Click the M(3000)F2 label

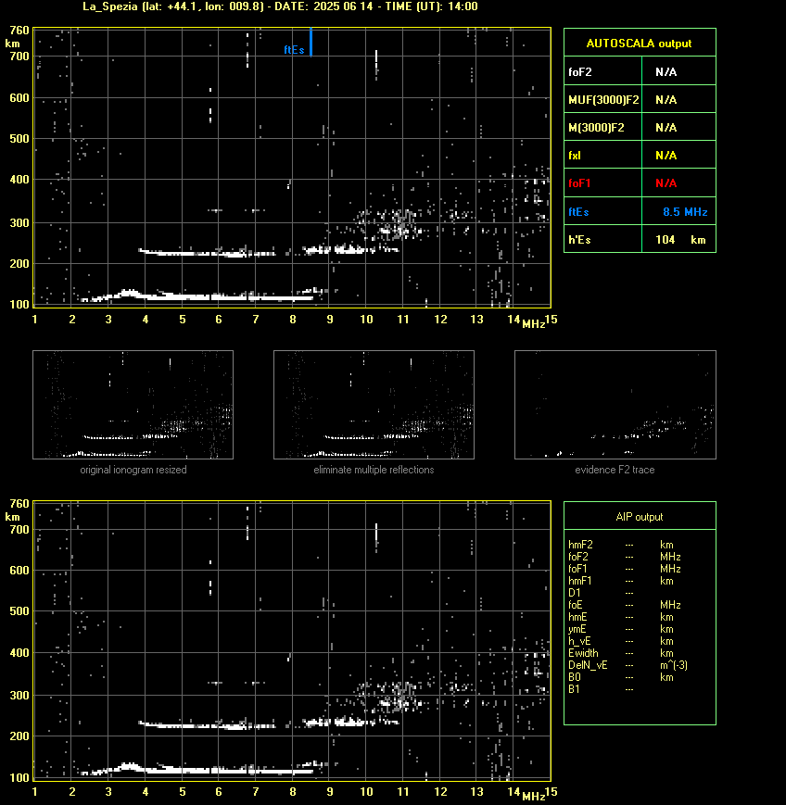coord(596,127)
